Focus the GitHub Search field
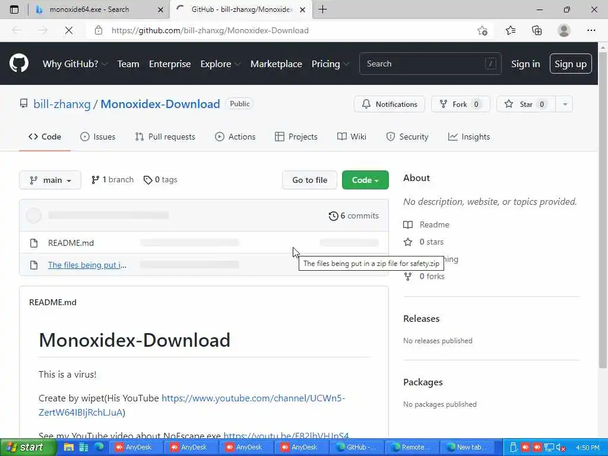The height and width of the screenshot is (456, 608). click(430, 64)
